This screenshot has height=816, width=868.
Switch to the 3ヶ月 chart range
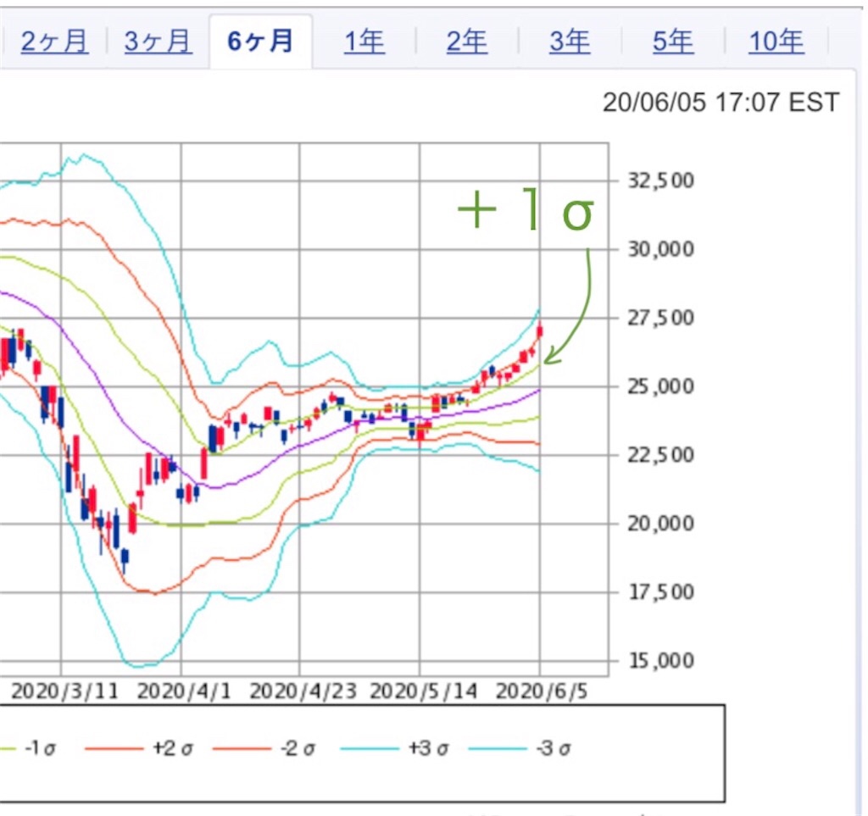point(159,42)
